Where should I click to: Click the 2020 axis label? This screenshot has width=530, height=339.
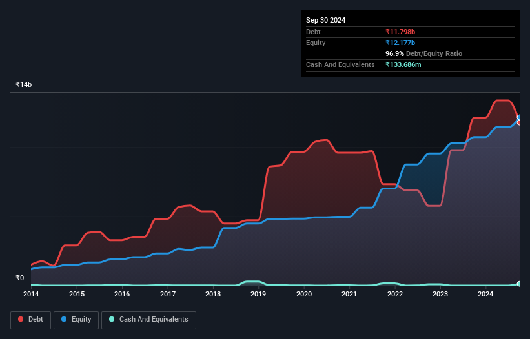click(x=304, y=294)
